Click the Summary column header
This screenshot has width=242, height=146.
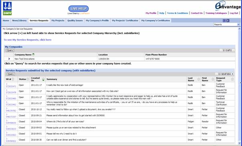[x=52, y=79]
